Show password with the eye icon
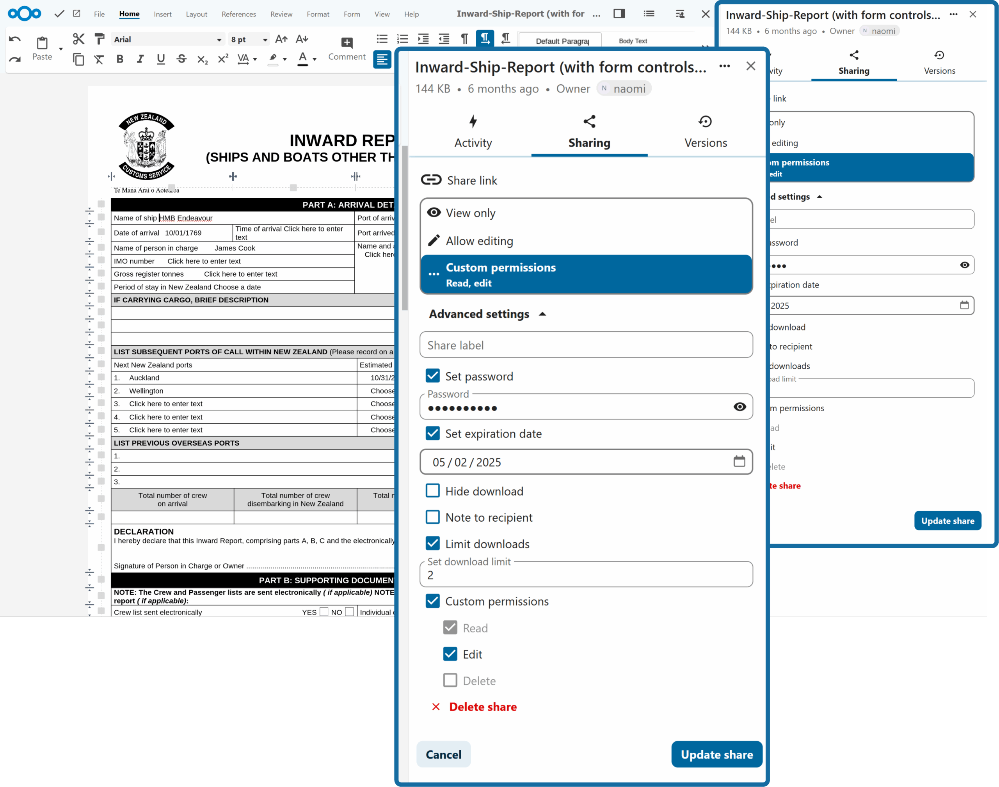Image resolution: width=999 pixels, height=787 pixels. [x=739, y=407]
